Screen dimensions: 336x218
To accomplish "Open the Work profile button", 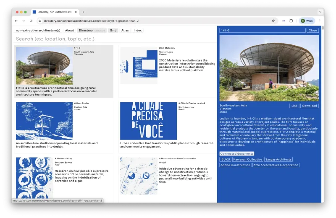I will click(x=307, y=21).
